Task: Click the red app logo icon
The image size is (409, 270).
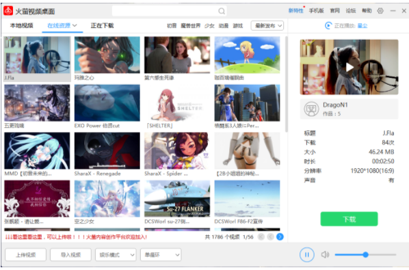Action: (x=8, y=11)
